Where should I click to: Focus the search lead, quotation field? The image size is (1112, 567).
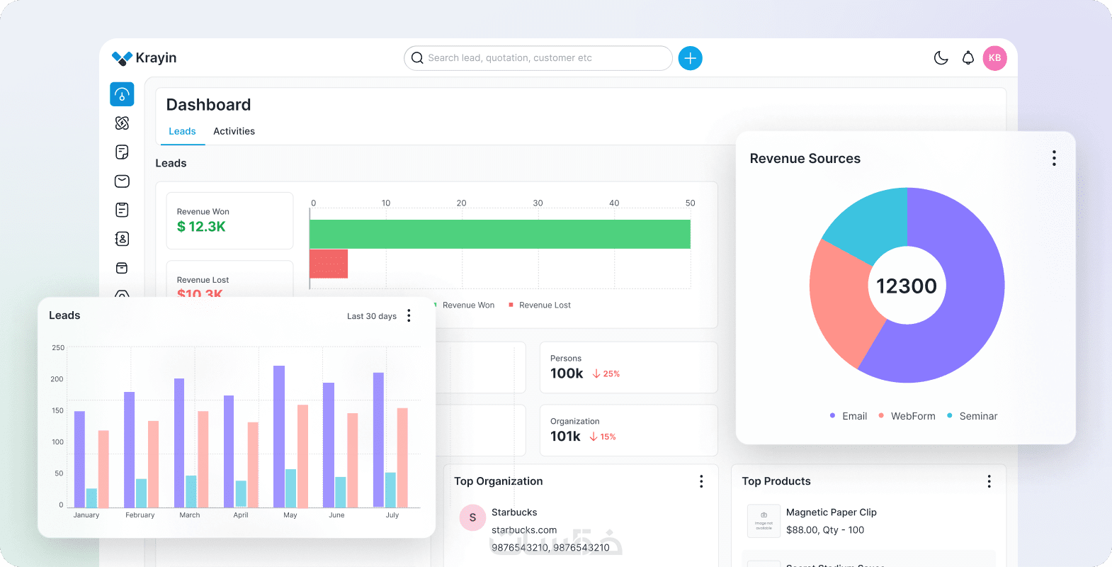[x=538, y=58]
